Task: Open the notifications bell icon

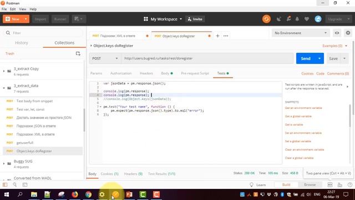Action: pyautogui.click(x=297, y=19)
